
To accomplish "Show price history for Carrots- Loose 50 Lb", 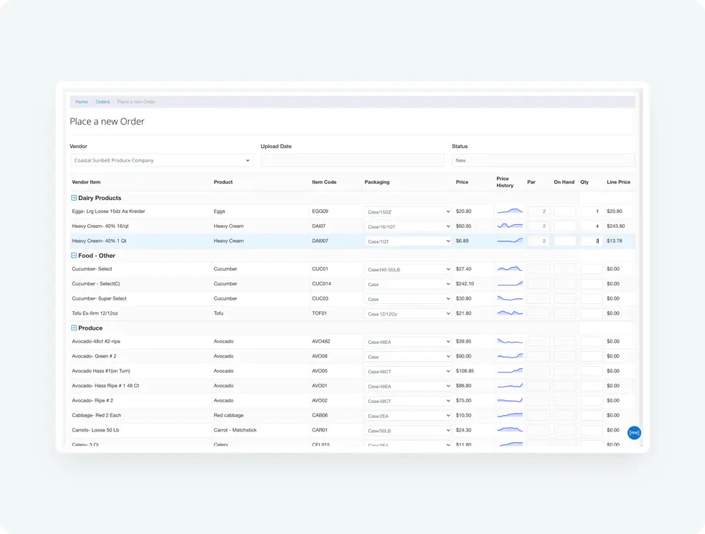I will [509, 430].
